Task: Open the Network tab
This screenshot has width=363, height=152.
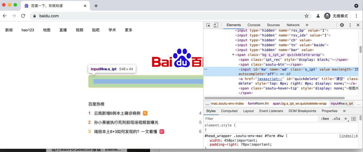Action: point(293,25)
